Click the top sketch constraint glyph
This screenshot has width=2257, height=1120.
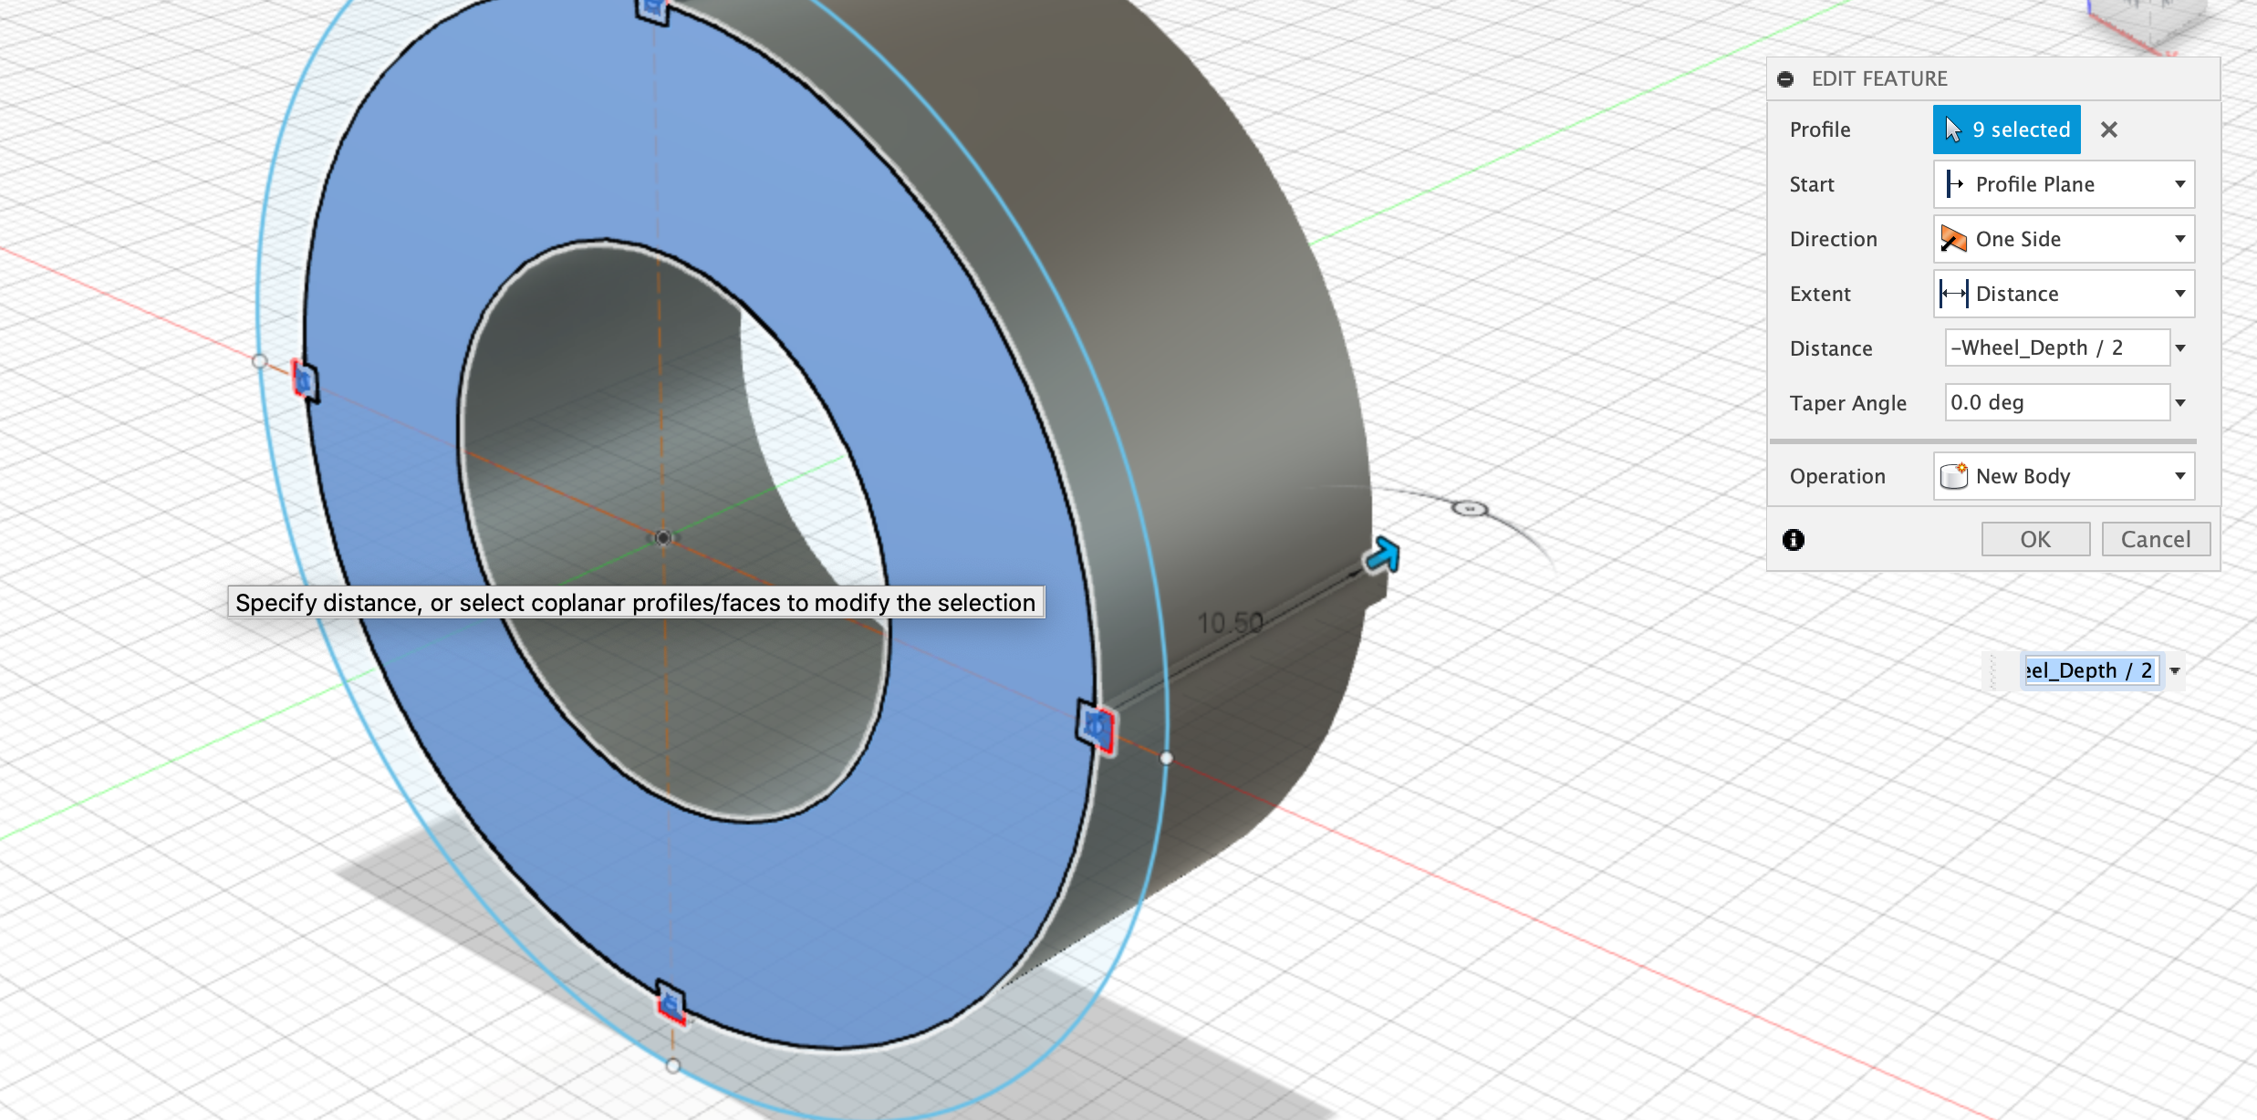click(652, 11)
